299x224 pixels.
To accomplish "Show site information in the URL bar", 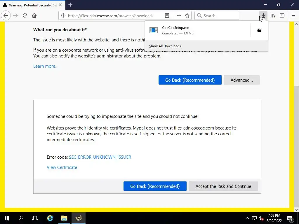I will pyautogui.click(x=63, y=16).
